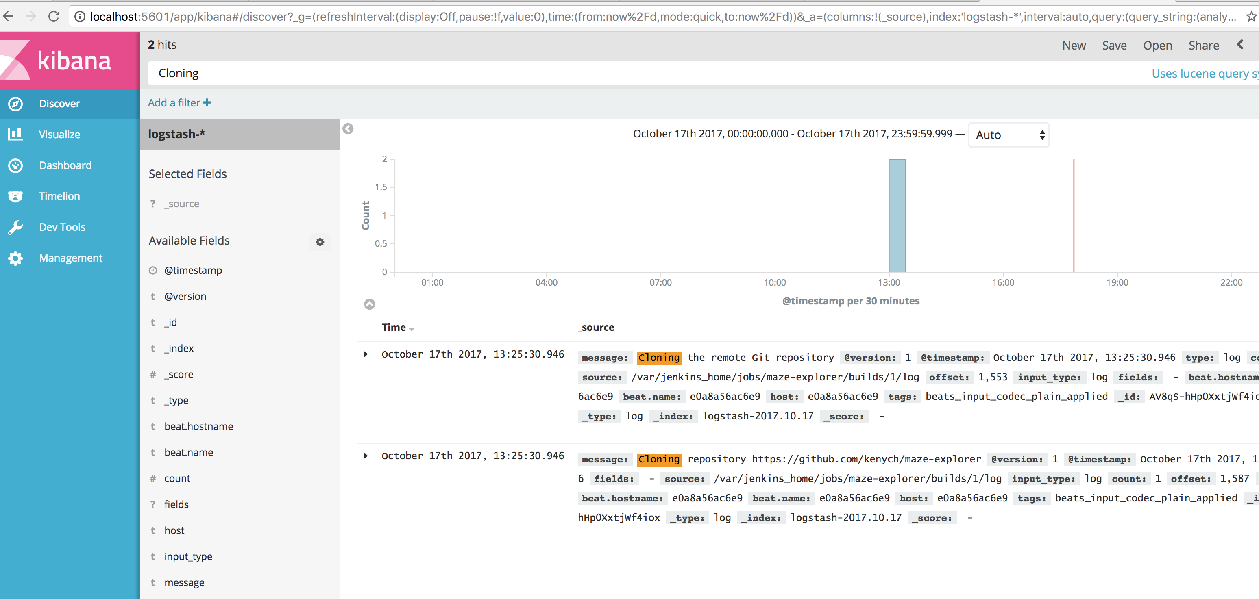This screenshot has width=1259, height=599.
Task: Sort by the Time column arrow
Action: 412,329
